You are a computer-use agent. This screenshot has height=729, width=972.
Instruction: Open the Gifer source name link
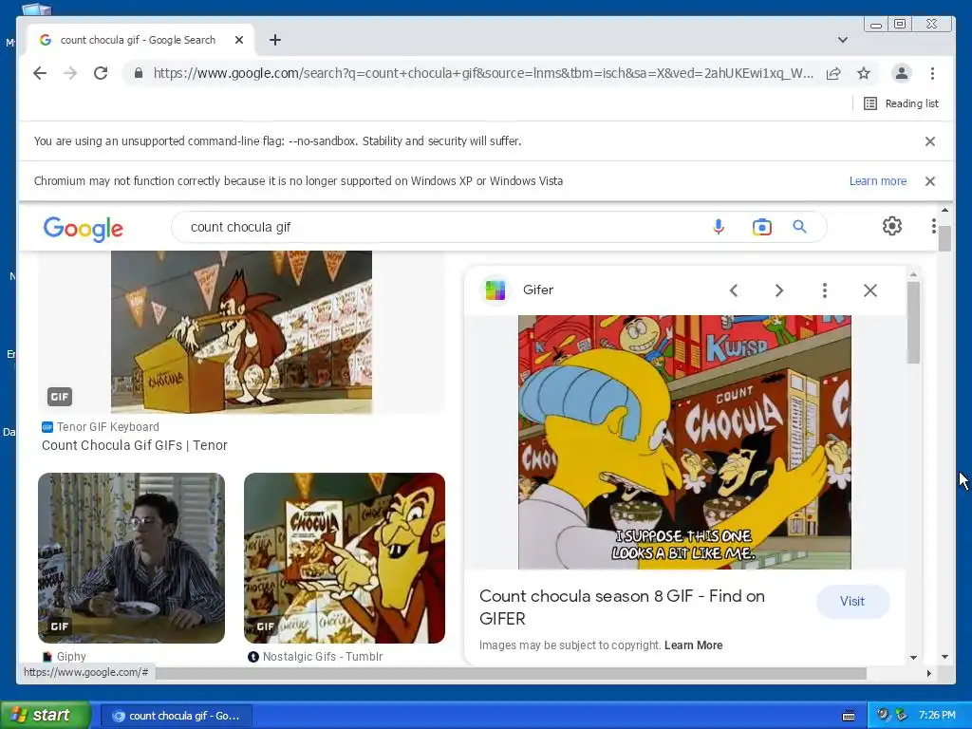[x=538, y=290]
